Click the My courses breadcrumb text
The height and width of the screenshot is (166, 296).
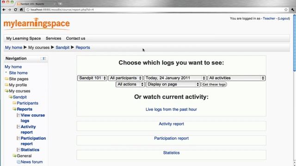(x=39, y=47)
